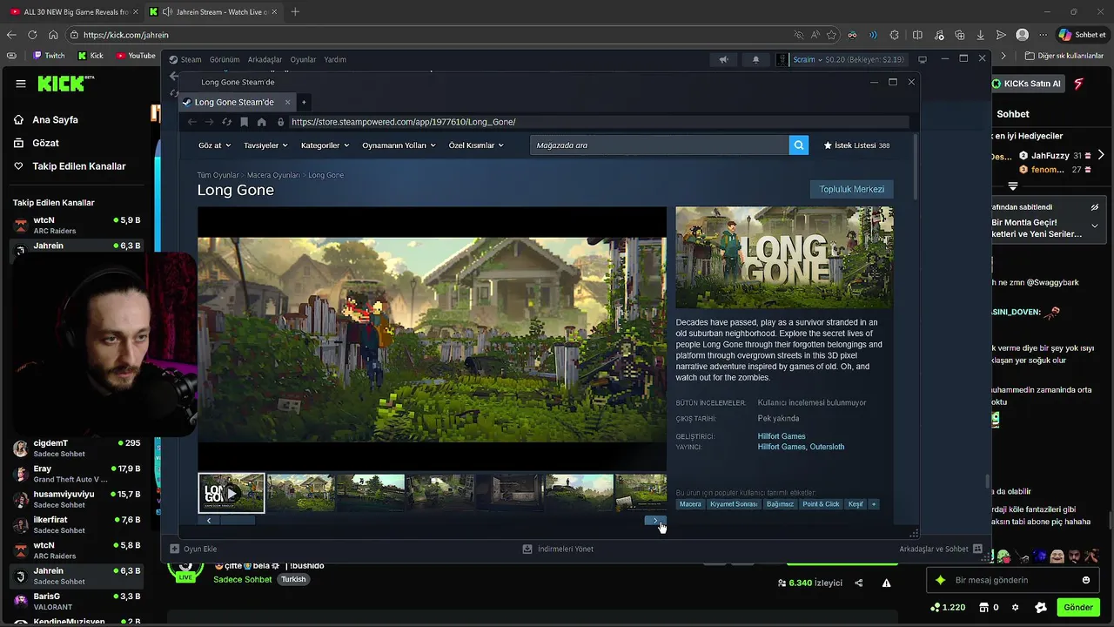Click Hillfort Games developer link
Image resolution: width=1114 pixels, height=627 pixels.
pyautogui.click(x=782, y=436)
